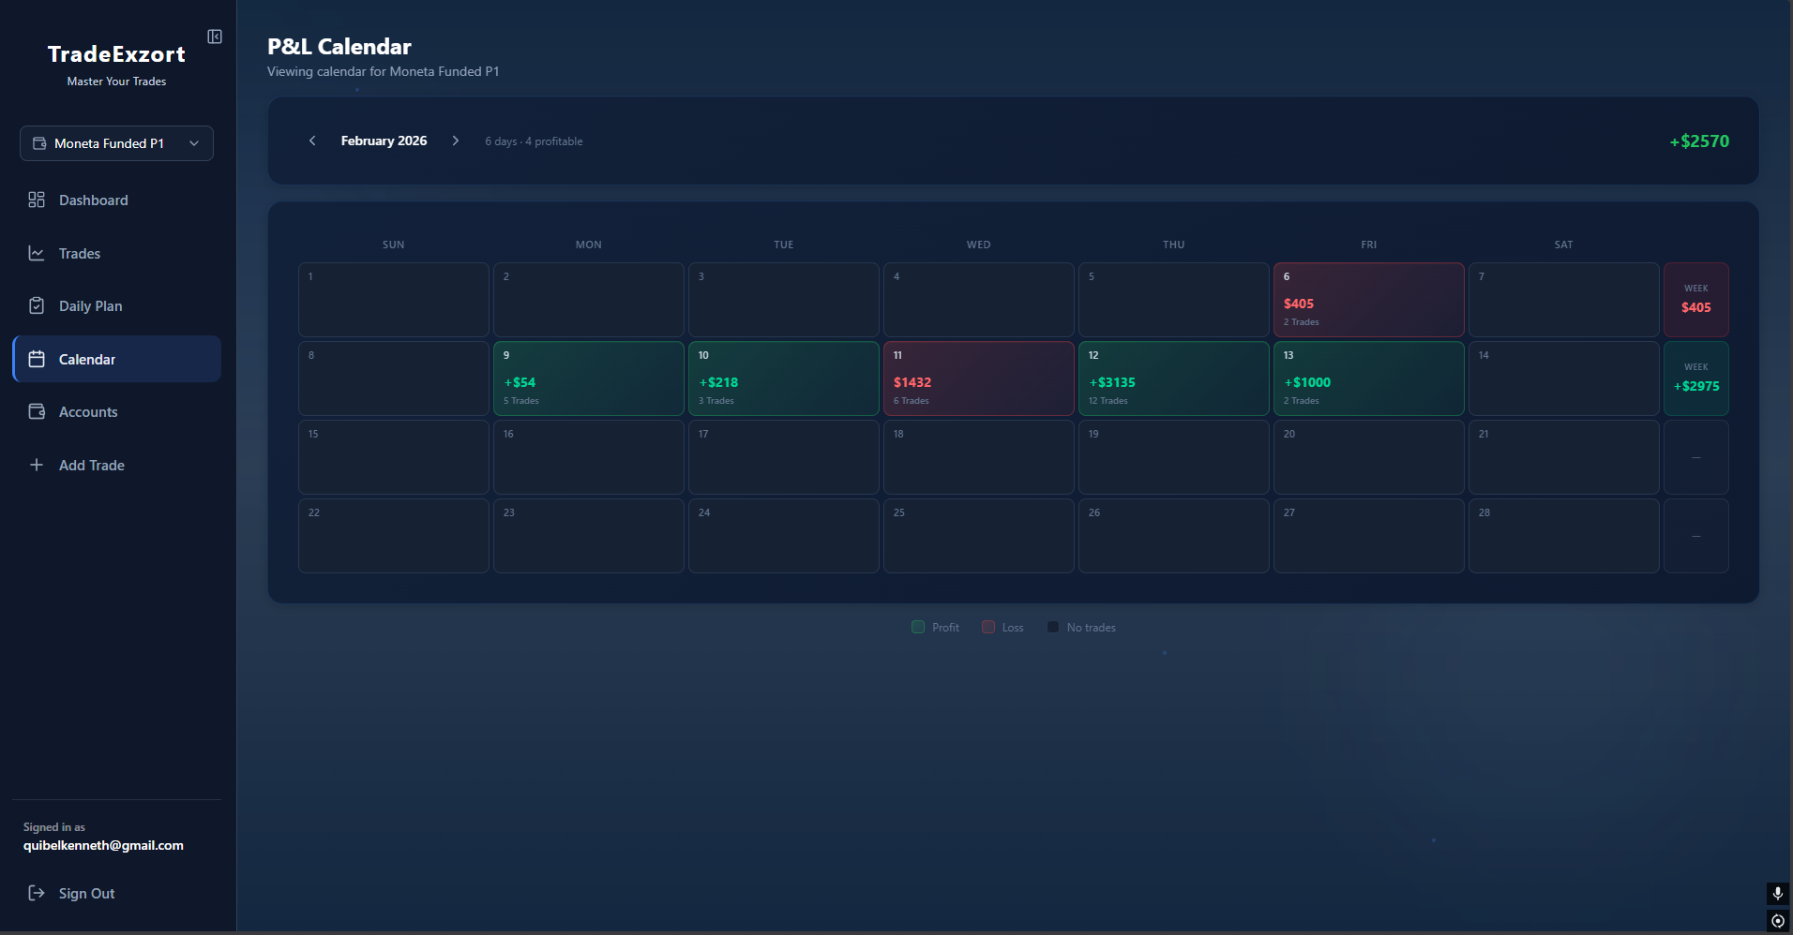Click the Sign Out arrow icon
The width and height of the screenshot is (1793, 935).
click(x=37, y=893)
